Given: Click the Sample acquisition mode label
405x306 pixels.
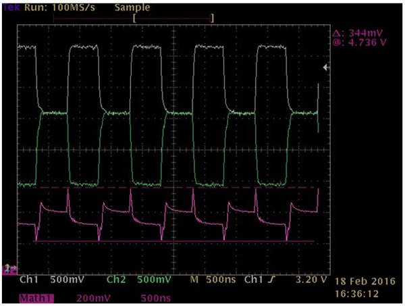Looking at the screenshot, I should (132, 7).
